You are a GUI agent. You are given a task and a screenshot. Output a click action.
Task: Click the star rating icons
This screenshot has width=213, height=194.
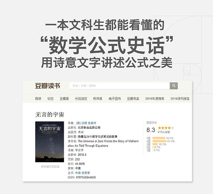(x=166, y=128)
